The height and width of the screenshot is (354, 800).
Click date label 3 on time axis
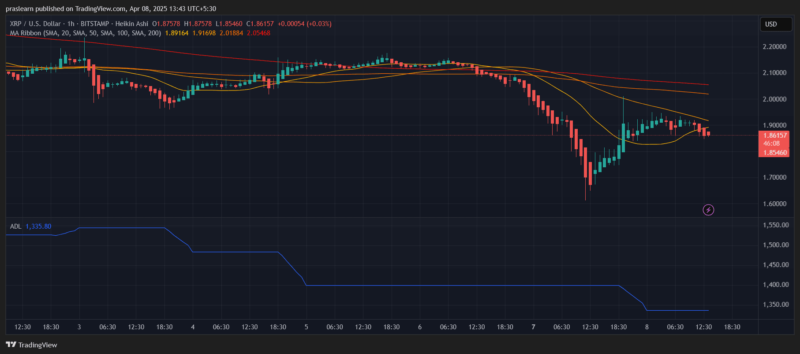tap(79, 327)
